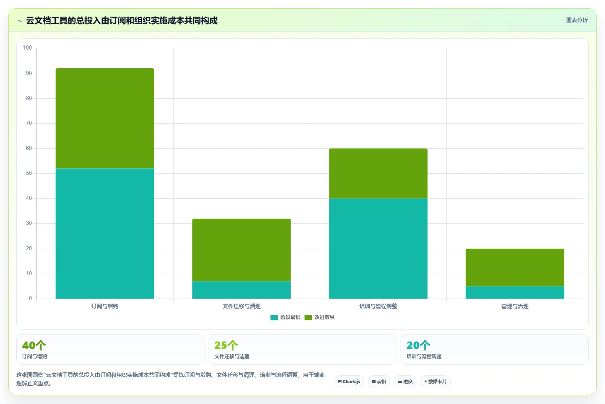This screenshot has height=404, width=605.
Task: Click the Chart.js tag
Action: click(x=349, y=382)
